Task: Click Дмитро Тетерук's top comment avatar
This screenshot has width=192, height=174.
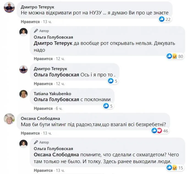Action: (x=9, y=8)
